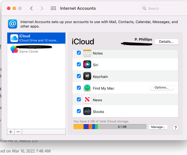This screenshot has height=155, width=187.
Task: Click the Notes app icon
Action: pyautogui.click(x=87, y=53)
